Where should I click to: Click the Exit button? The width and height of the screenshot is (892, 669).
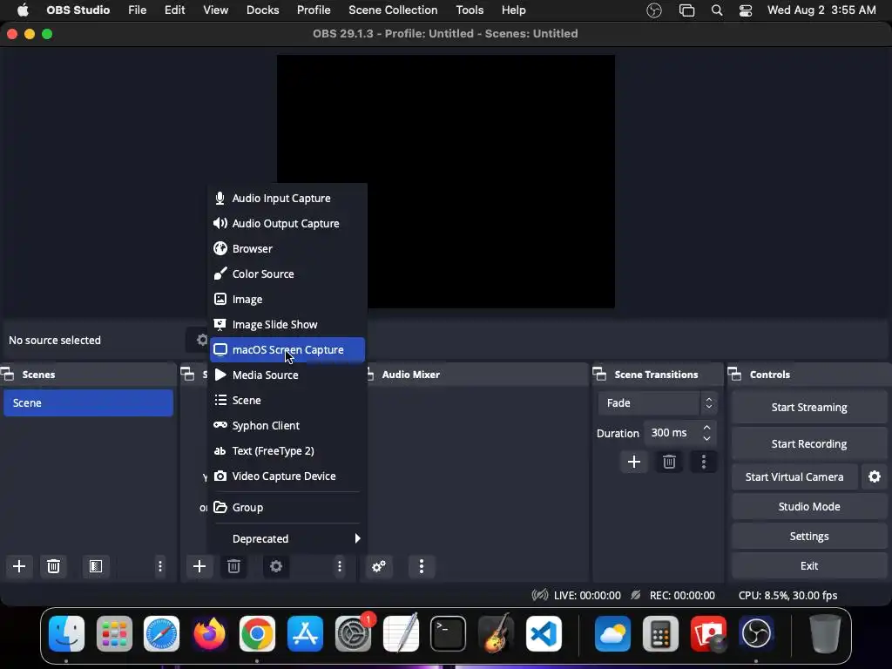point(809,565)
